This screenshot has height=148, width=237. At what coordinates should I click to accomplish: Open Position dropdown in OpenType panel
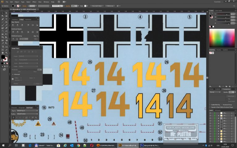click(27, 114)
